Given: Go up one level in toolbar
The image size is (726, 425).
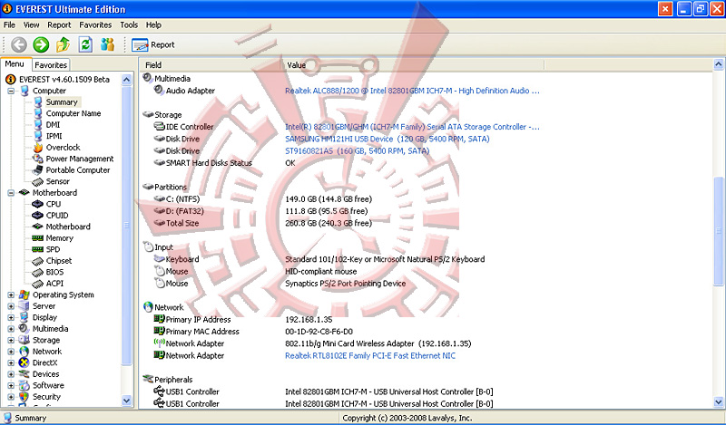Looking at the screenshot, I should pyautogui.click(x=63, y=45).
